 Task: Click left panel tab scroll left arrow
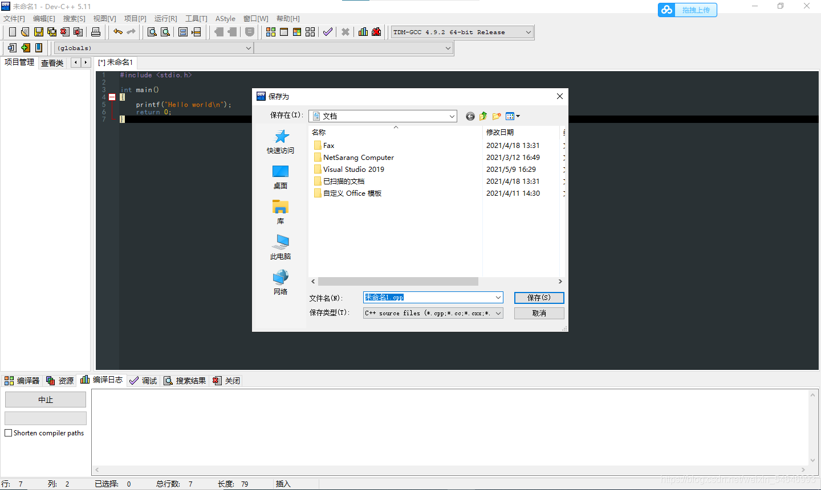point(75,63)
